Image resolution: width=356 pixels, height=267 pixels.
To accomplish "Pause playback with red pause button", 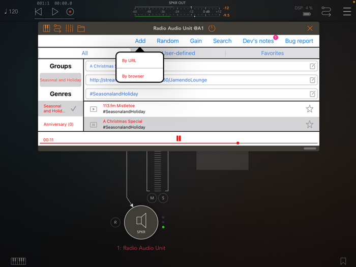I will (x=179, y=138).
